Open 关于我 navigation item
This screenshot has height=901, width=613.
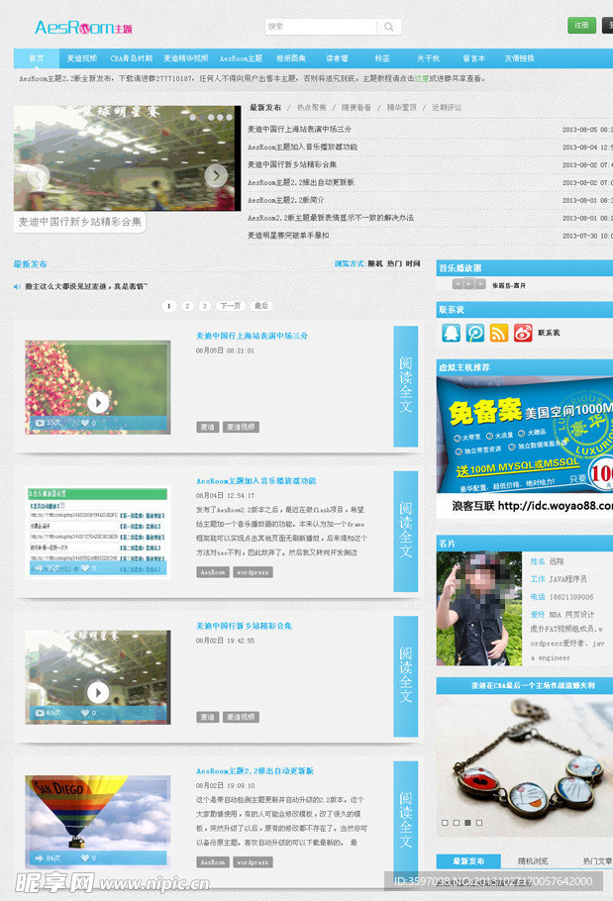click(x=428, y=58)
